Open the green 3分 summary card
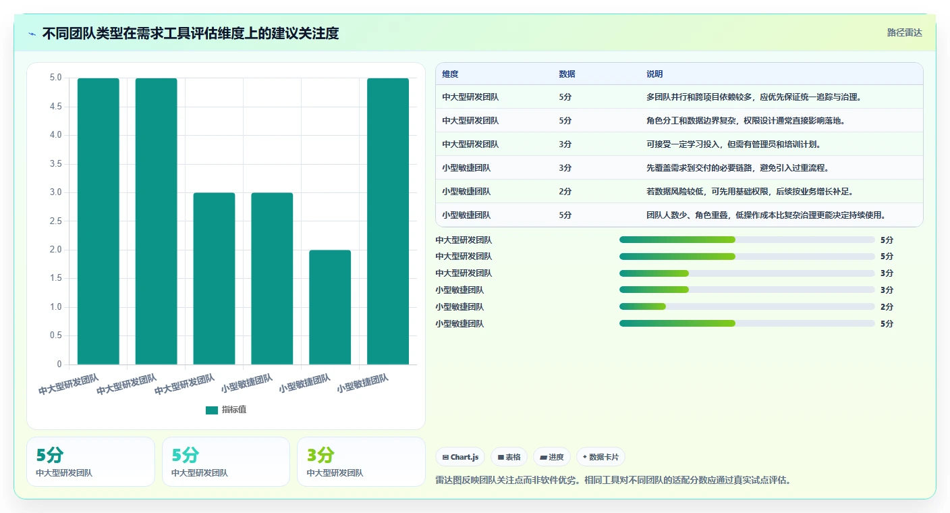Viewport: 950px width, 513px height. (x=361, y=462)
